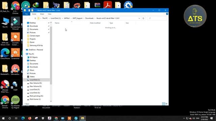Viewport: 216px width, 121px height.
Task: Select 'This PC' in the address breadcrumb
Action: point(45,18)
